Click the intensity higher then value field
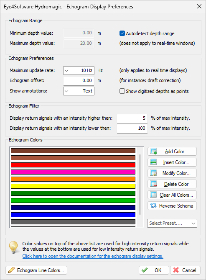This screenshot has width=206, height=280. click(132, 118)
